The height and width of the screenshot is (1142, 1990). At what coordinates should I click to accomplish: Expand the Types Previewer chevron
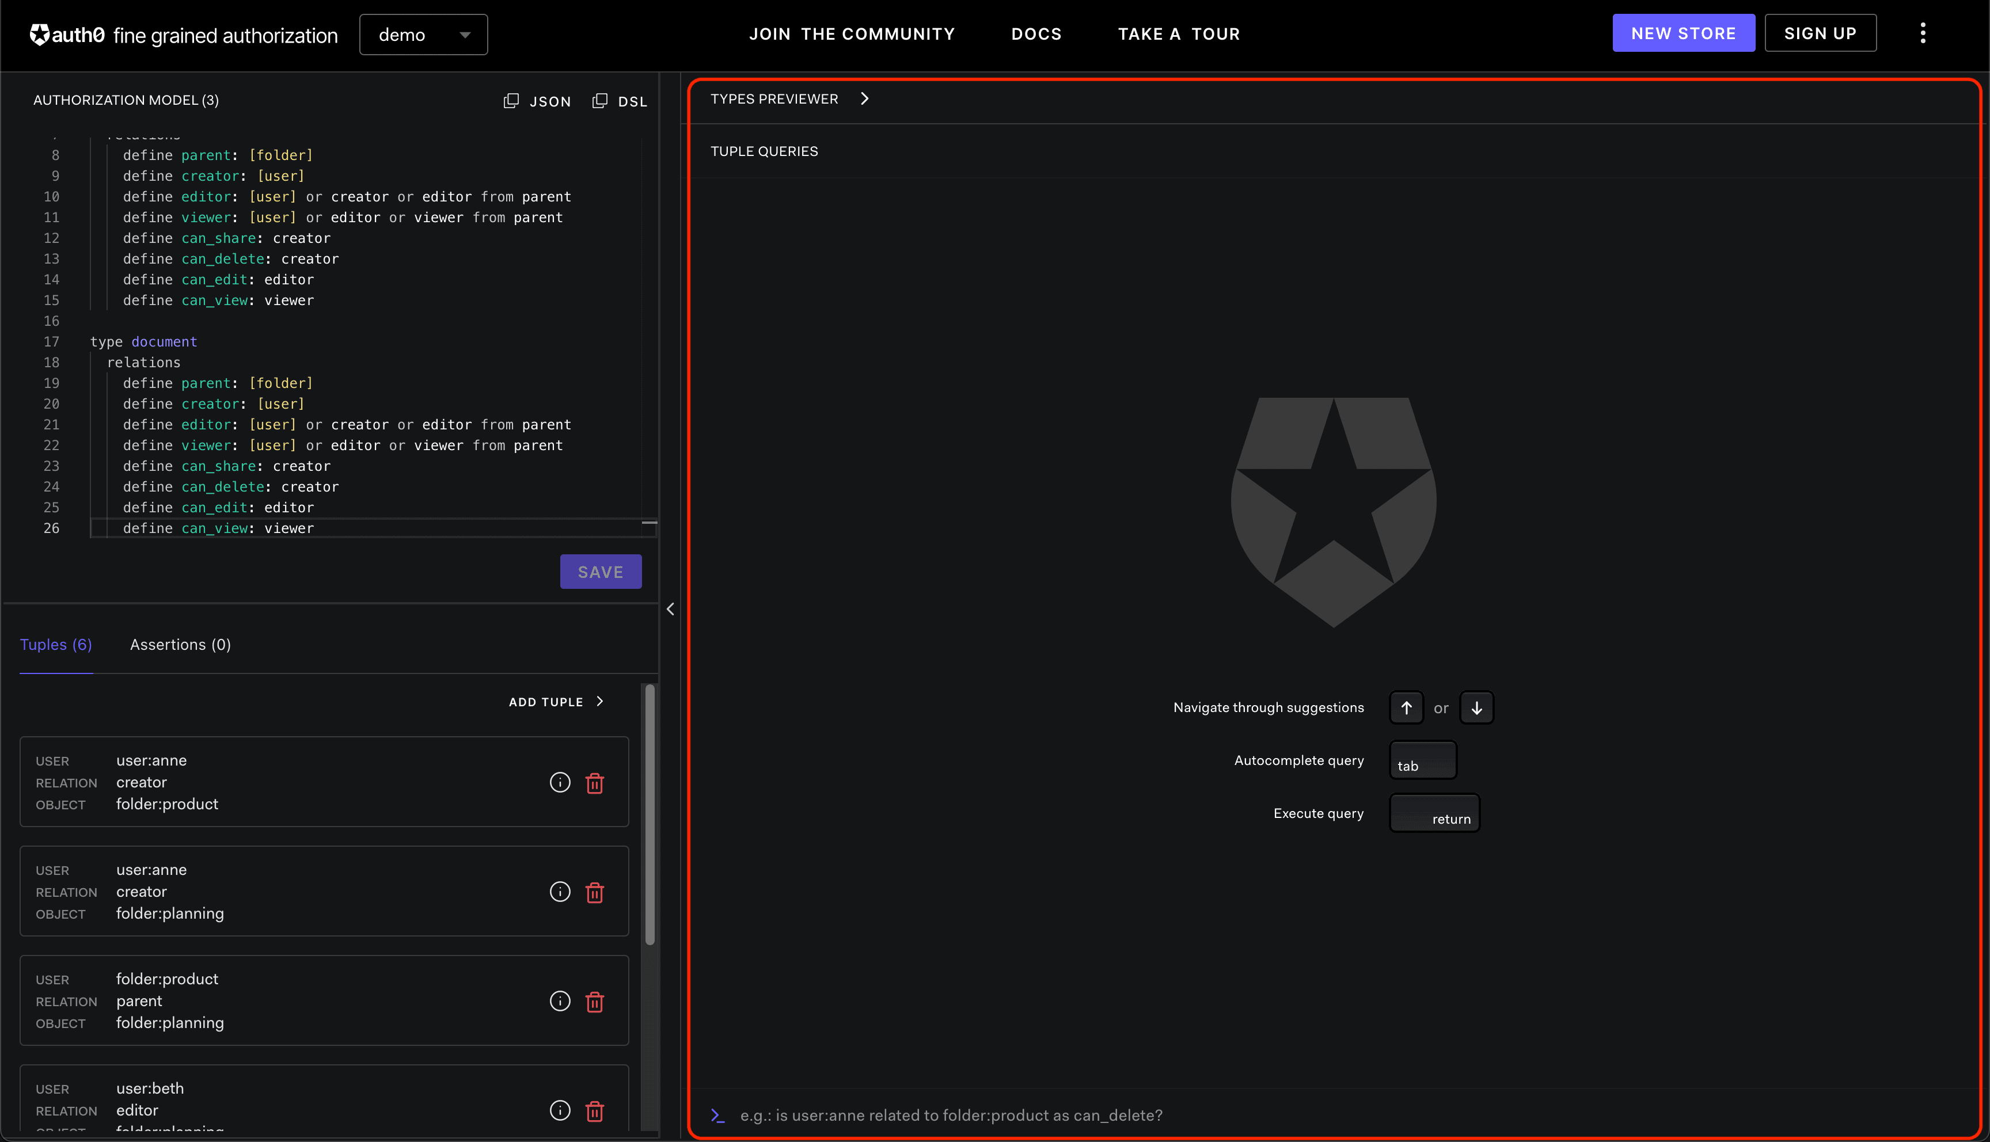[x=864, y=99]
